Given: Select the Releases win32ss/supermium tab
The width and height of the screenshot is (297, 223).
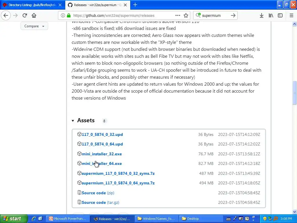Looking at the screenshot, I should pos(98,5).
